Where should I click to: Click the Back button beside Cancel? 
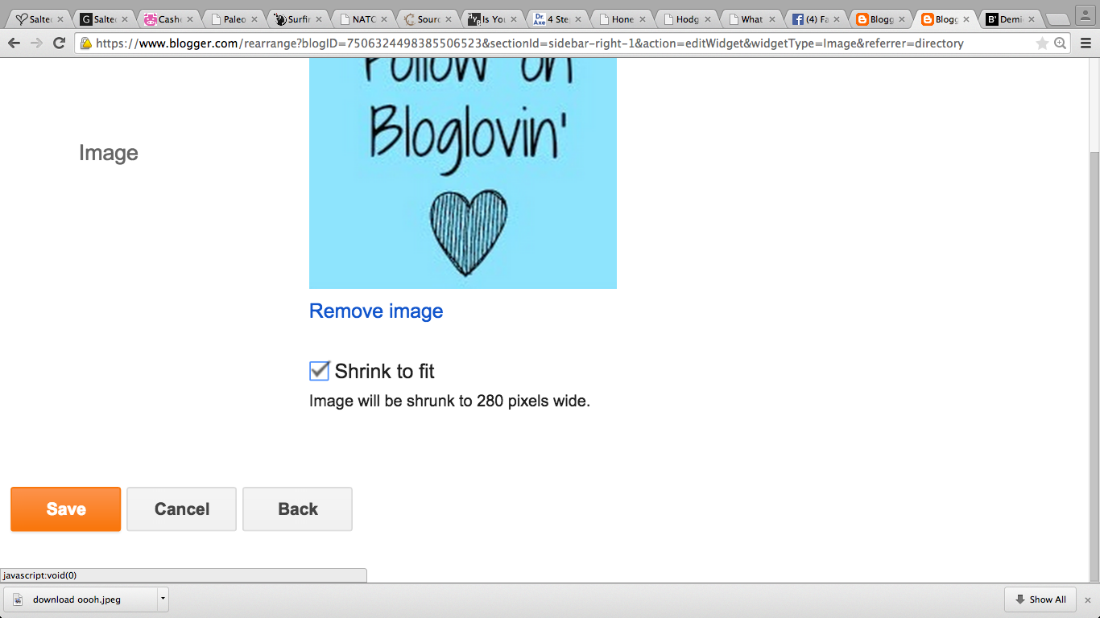(x=298, y=509)
